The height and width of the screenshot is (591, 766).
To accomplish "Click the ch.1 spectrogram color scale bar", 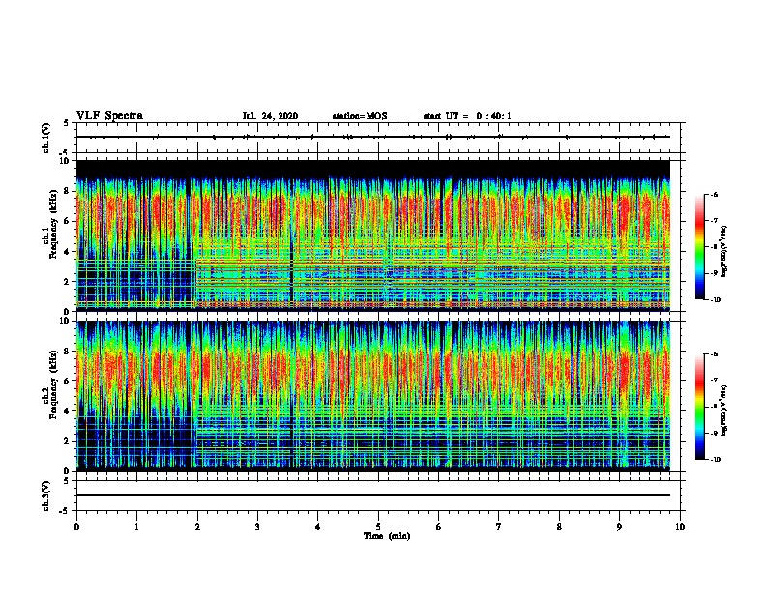I will [x=699, y=247].
